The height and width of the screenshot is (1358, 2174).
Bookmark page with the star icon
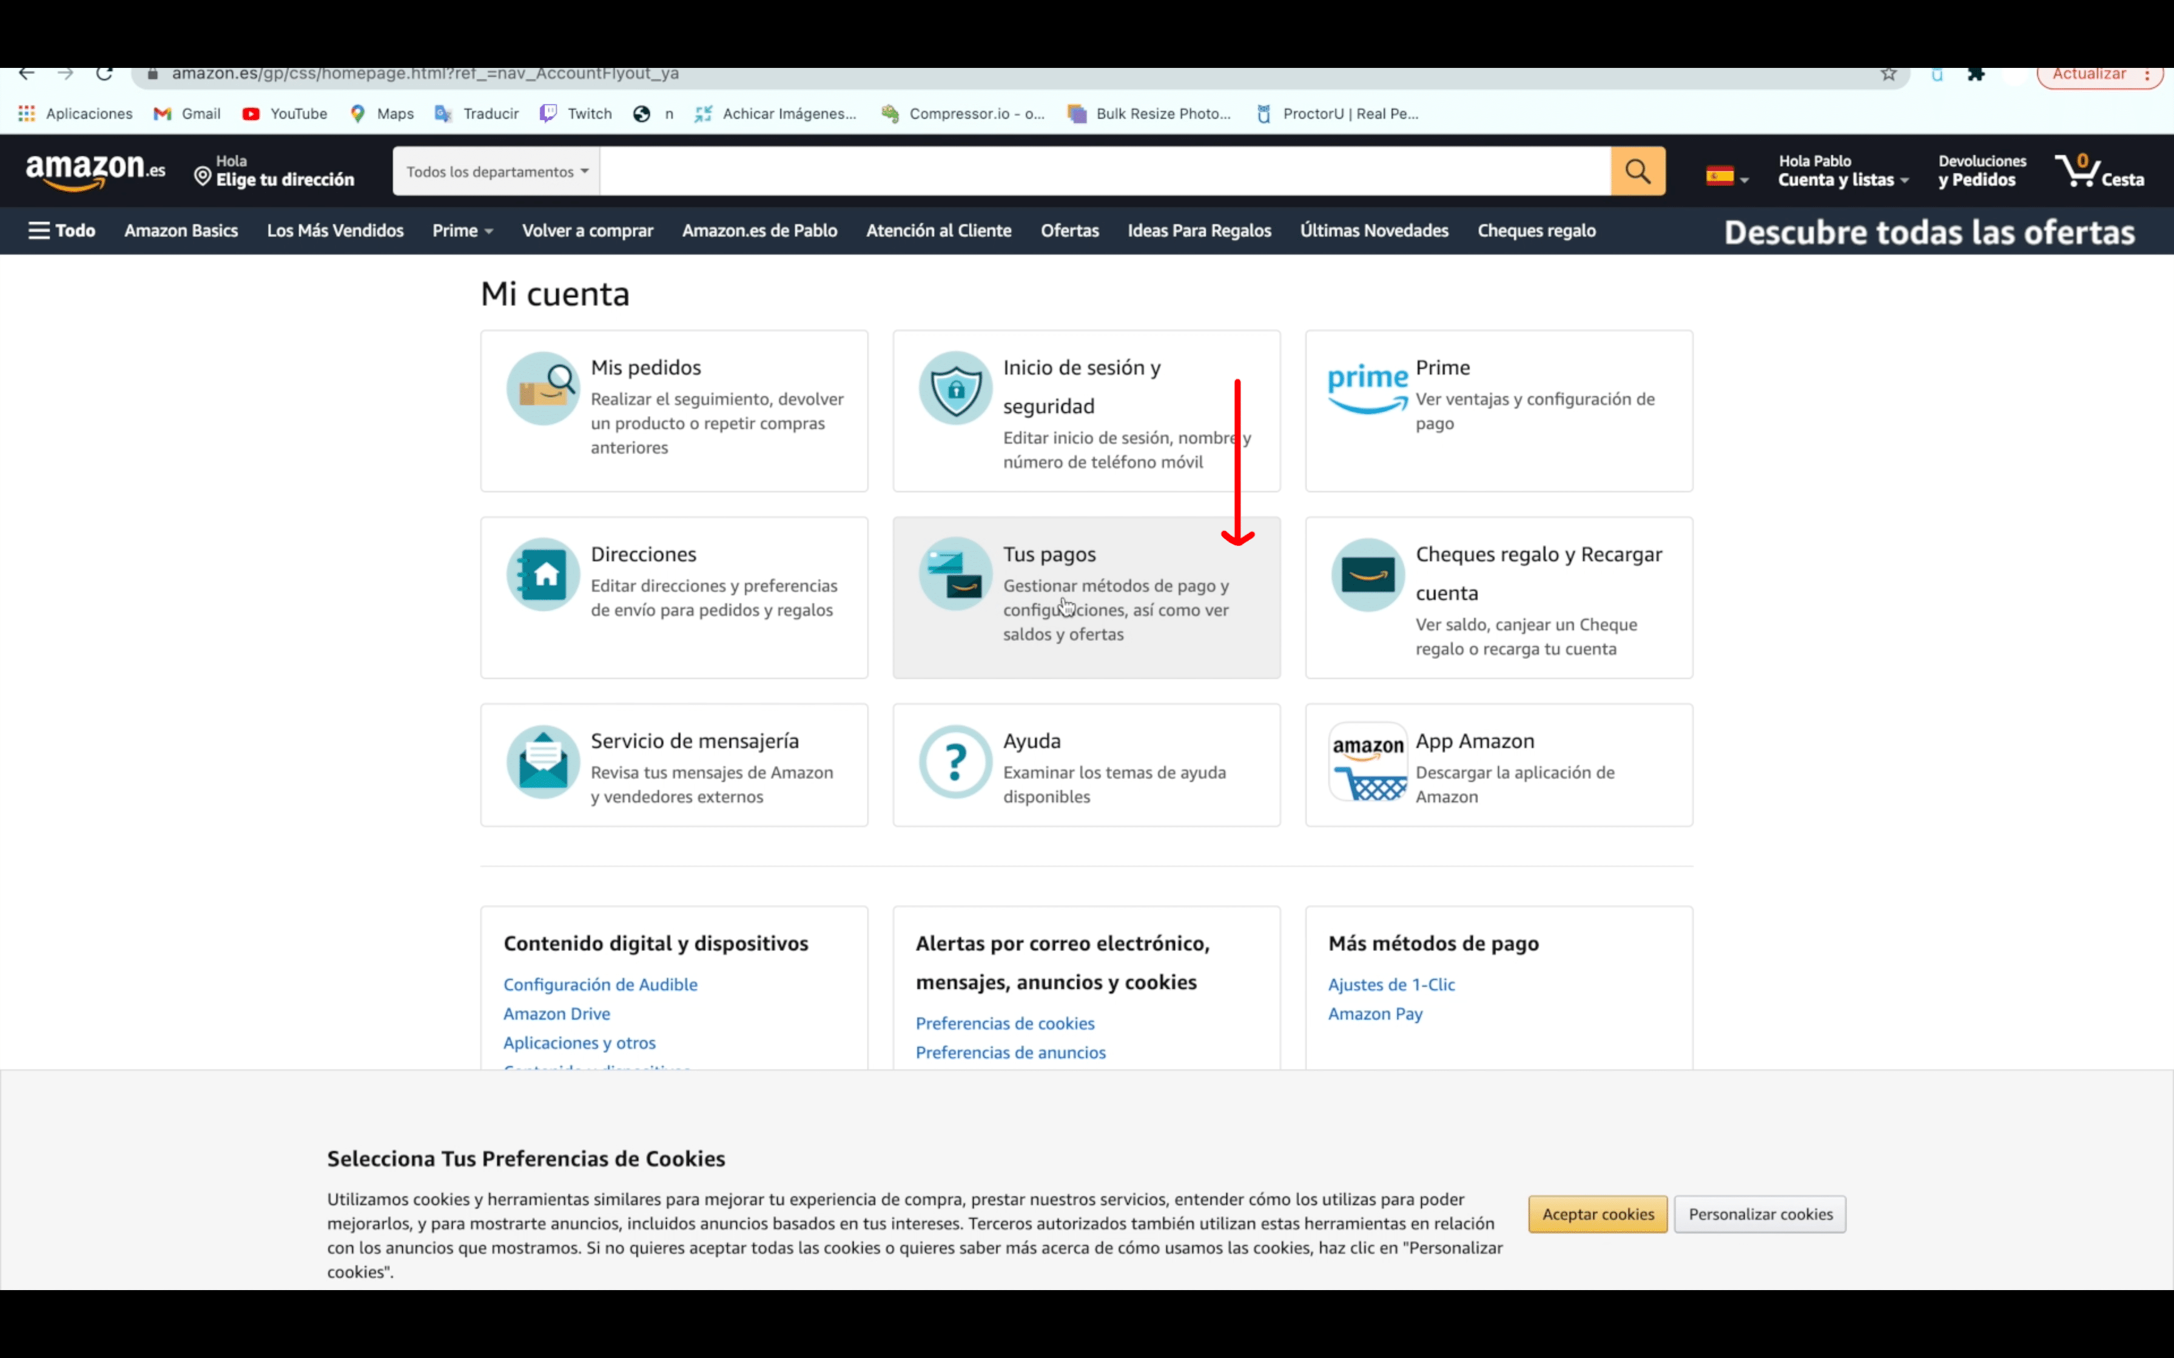pos(1888,73)
